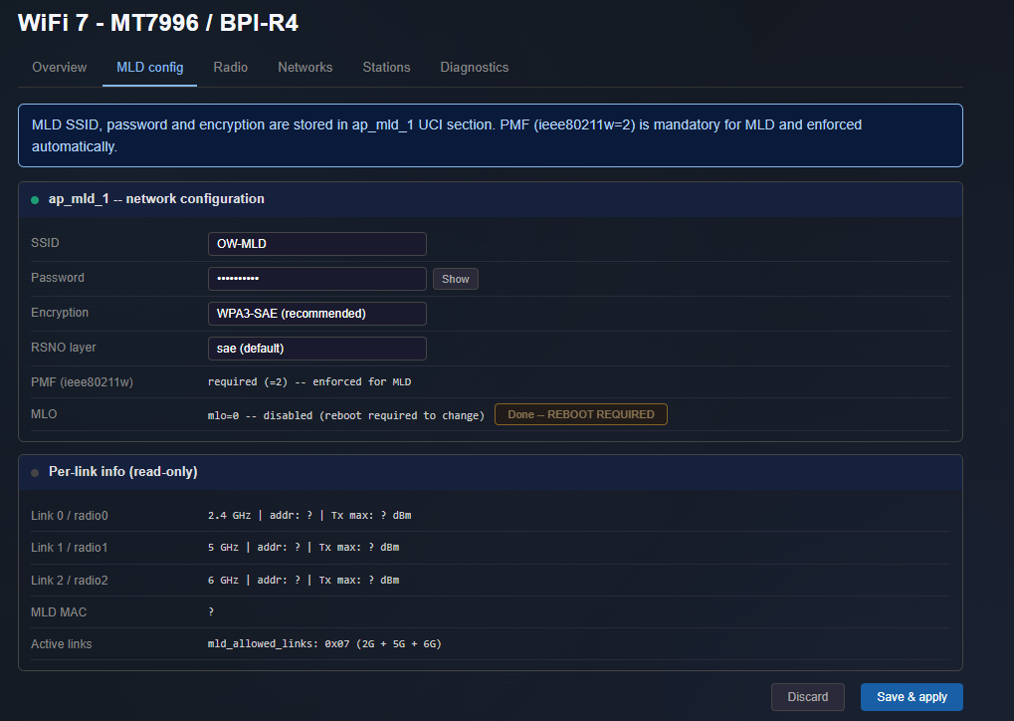
Task: Click the MLD UCI info banner
Action: point(491,135)
